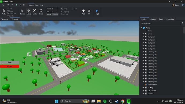Activate the Rotate tool

click(41, 12)
